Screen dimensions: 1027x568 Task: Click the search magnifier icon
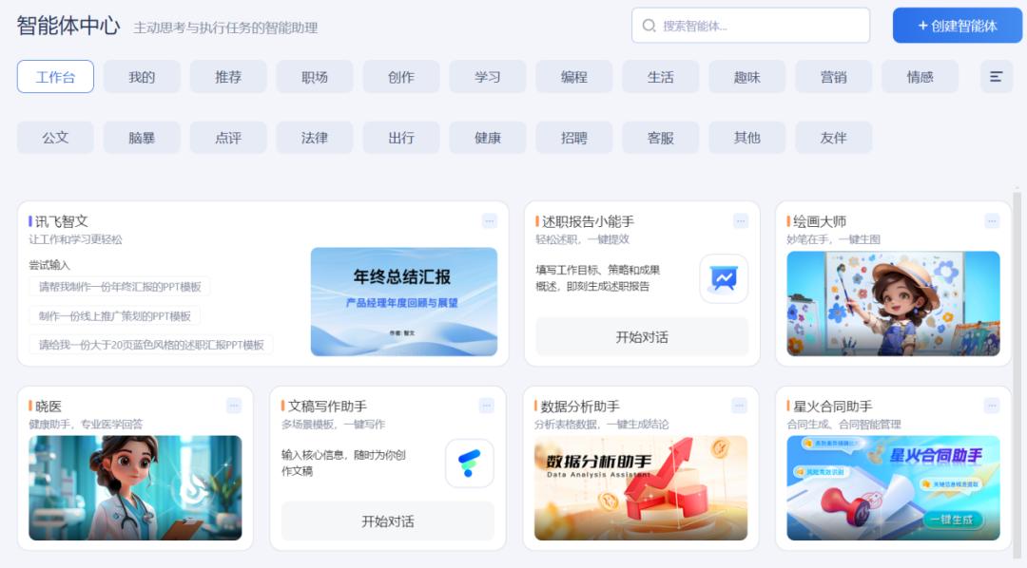tap(649, 26)
